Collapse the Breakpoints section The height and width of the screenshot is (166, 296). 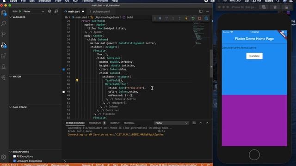pyautogui.click(x=11, y=152)
